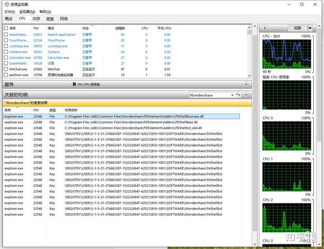This screenshot has width=324, height=249.
Task: Check the LockApp.exe process checkbox
Action: (6, 46)
